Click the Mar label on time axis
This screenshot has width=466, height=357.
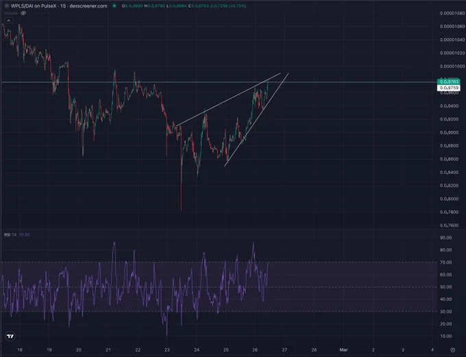(x=343, y=350)
